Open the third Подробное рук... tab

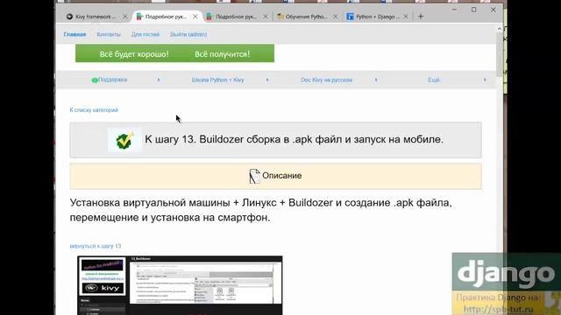pos(236,17)
